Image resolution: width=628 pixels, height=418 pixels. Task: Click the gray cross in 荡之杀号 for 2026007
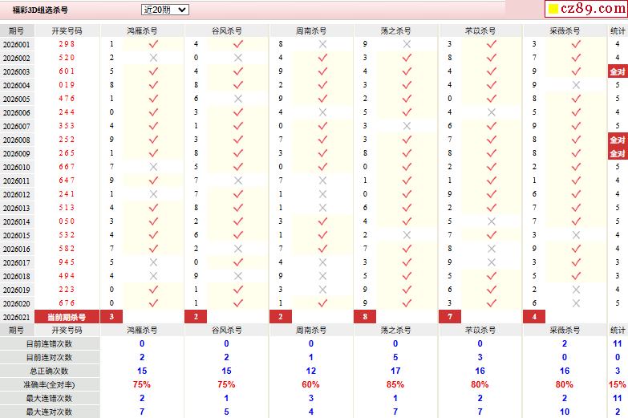pyautogui.click(x=407, y=126)
